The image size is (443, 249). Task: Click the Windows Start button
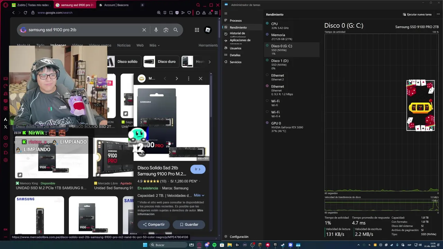[145, 245]
